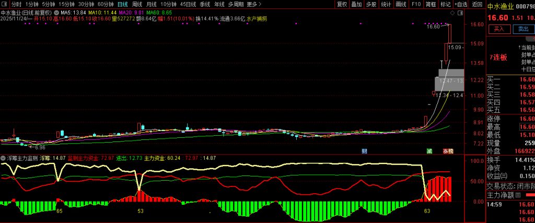
Task: Click the 16.60 high price annotation
Action: click(433, 26)
